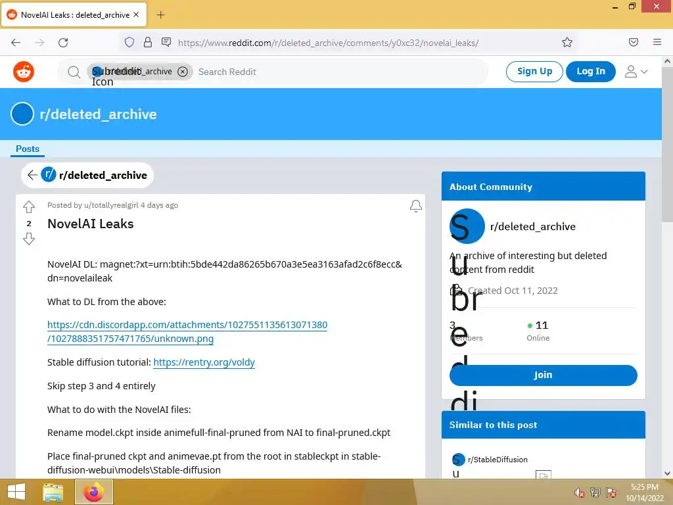This screenshot has width=673, height=505.
Task: Open the tracking protection shield icon
Action: pyautogui.click(x=129, y=42)
